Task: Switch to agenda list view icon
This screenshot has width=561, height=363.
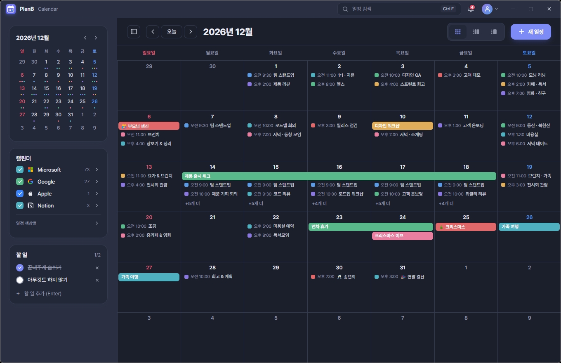Action: [494, 32]
